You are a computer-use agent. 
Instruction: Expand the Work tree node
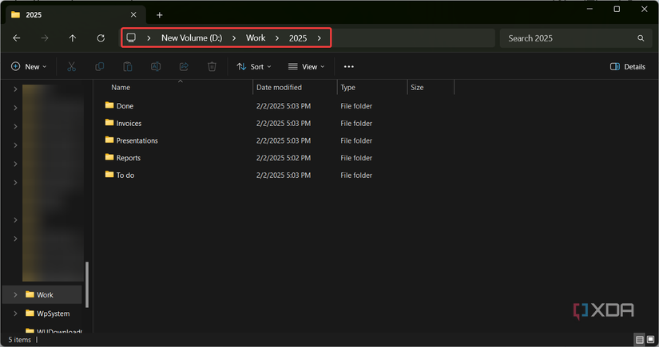[15, 295]
